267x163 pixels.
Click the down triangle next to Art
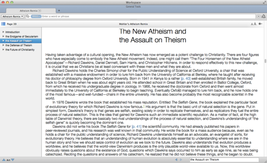coord(13,160)
